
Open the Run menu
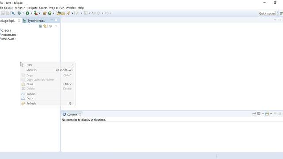point(62,8)
